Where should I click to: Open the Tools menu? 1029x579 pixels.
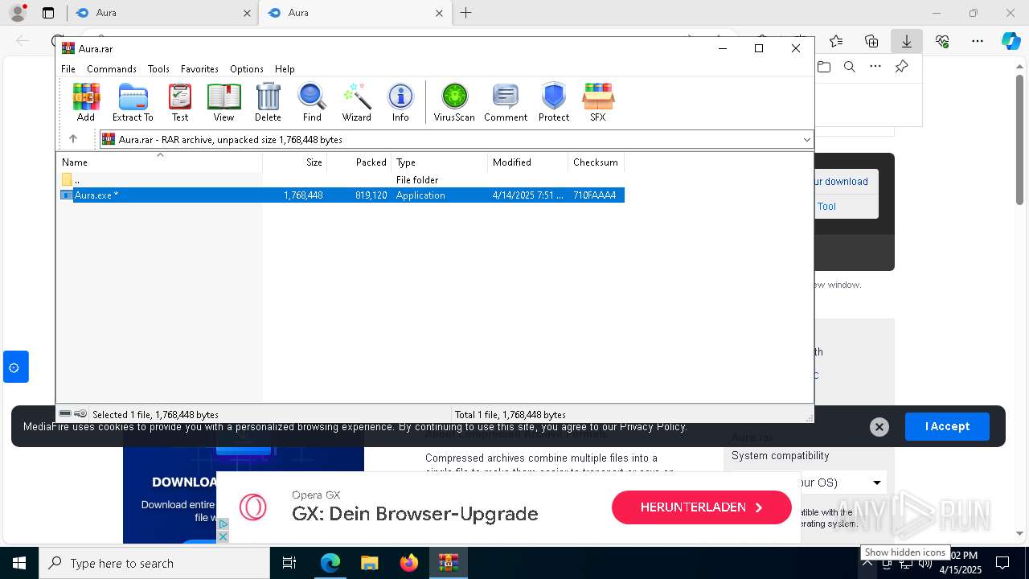(x=158, y=69)
